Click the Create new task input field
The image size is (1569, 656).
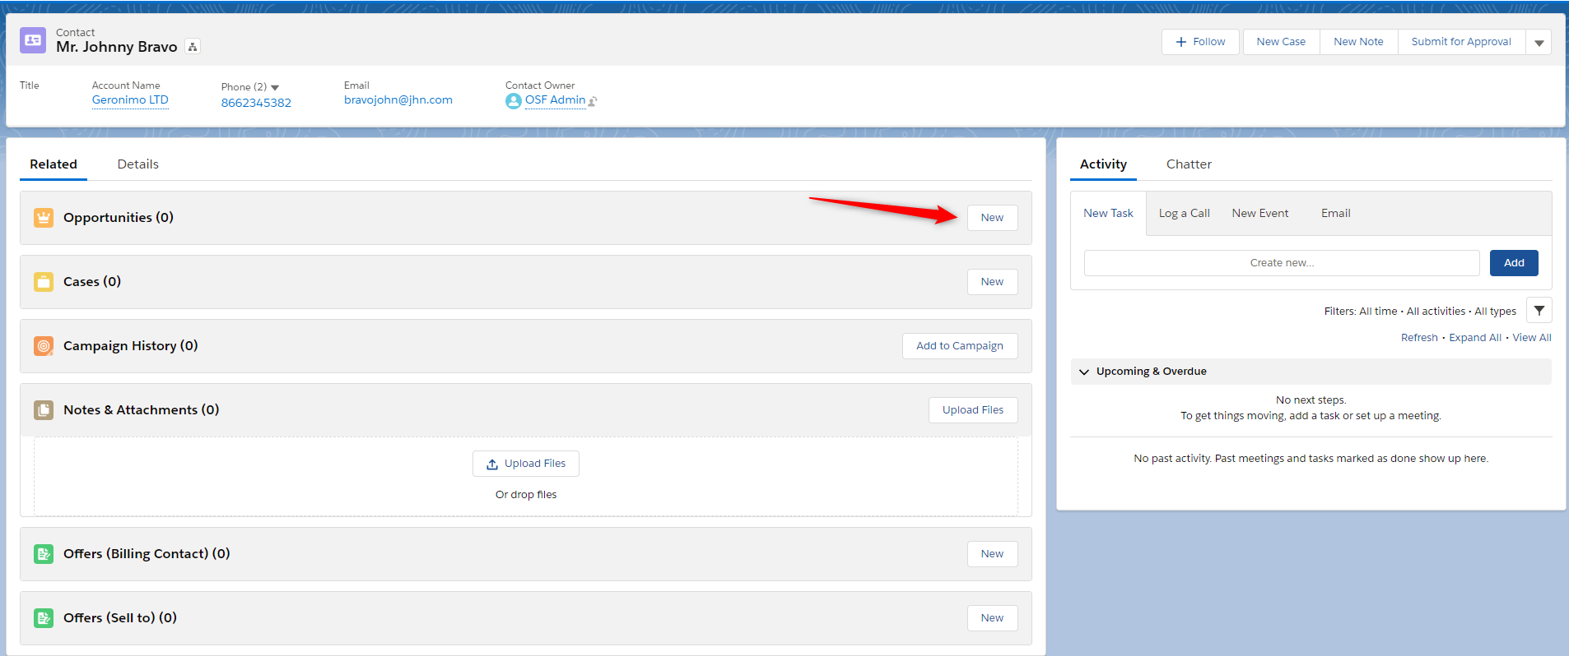click(x=1282, y=263)
